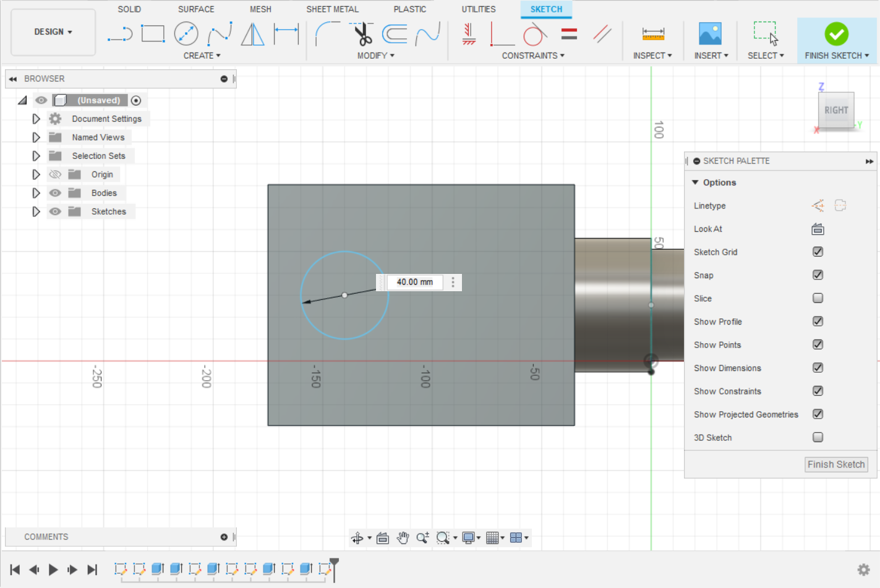
Task: Disable Show Points in Sketch Palette
Action: click(818, 344)
